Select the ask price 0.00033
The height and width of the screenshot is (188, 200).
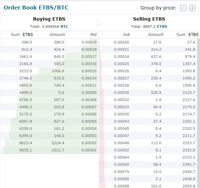point(121,107)
